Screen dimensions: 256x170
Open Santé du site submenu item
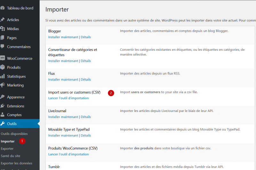[x=11, y=156]
